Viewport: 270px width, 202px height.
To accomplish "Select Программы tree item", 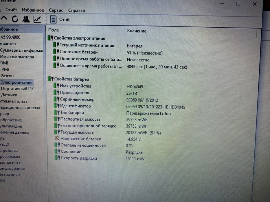I will (x=10, y=156).
